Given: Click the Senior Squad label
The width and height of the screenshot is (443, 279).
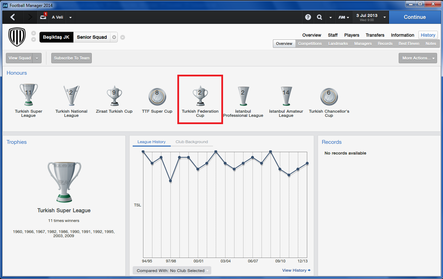Looking at the screenshot, I should tap(92, 37).
